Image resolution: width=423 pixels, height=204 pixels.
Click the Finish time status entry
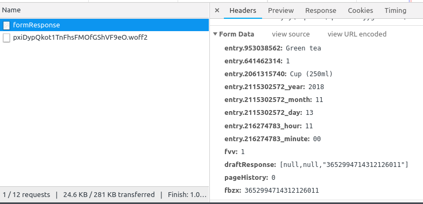click(x=187, y=194)
